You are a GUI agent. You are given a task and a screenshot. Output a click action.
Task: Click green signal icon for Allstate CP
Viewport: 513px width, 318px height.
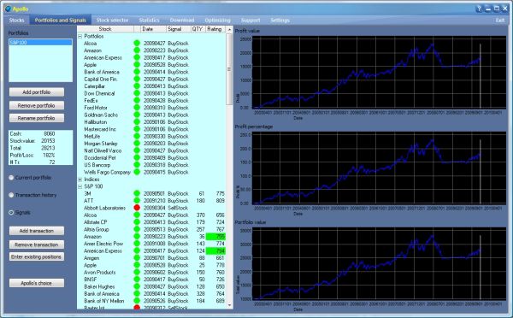click(x=137, y=222)
